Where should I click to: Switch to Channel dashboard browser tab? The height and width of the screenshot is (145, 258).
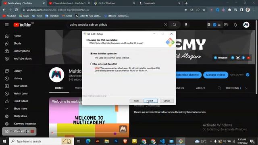[x=69, y=3]
